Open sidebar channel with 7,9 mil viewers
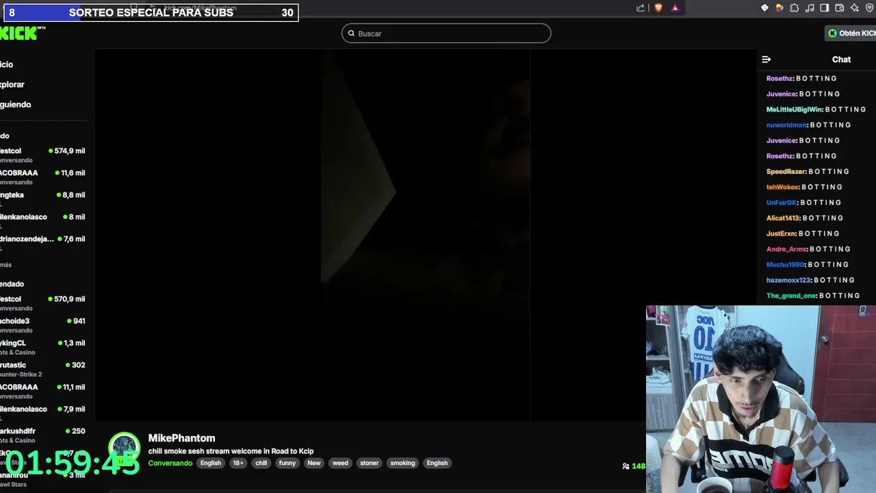 pyautogui.click(x=43, y=413)
